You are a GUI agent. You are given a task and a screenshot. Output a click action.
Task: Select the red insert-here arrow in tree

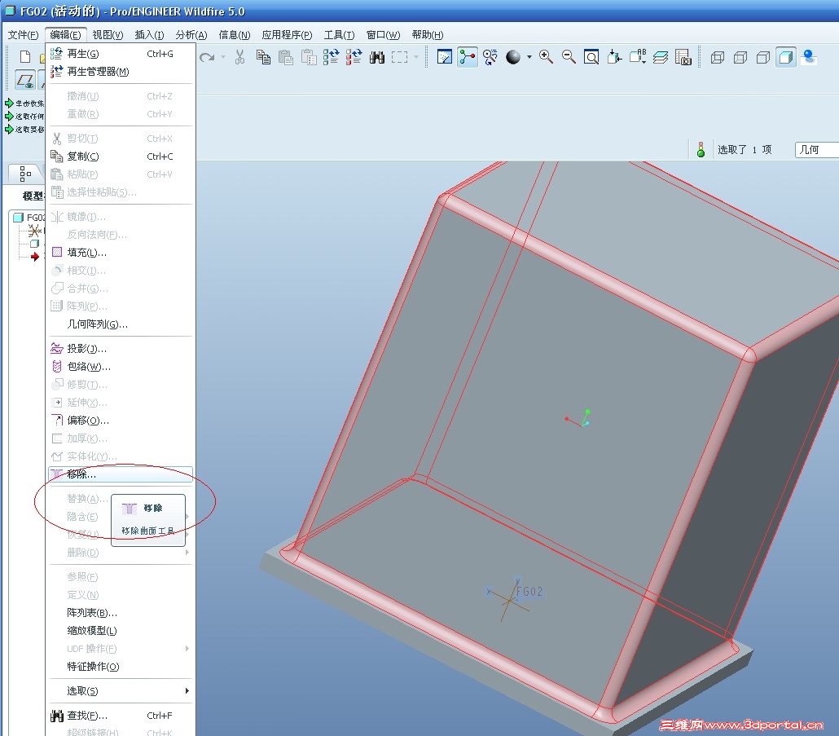(35, 257)
